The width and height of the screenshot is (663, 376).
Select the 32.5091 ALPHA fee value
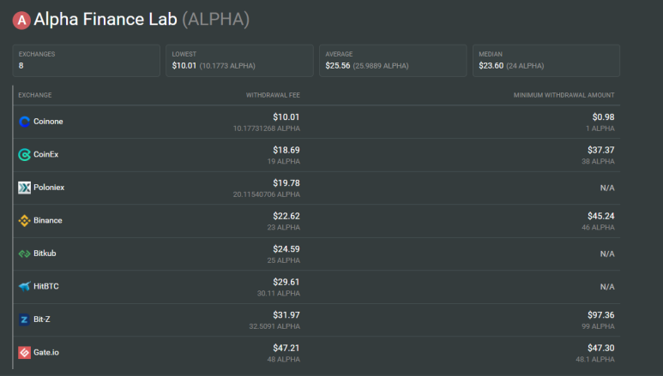[x=274, y=326]
